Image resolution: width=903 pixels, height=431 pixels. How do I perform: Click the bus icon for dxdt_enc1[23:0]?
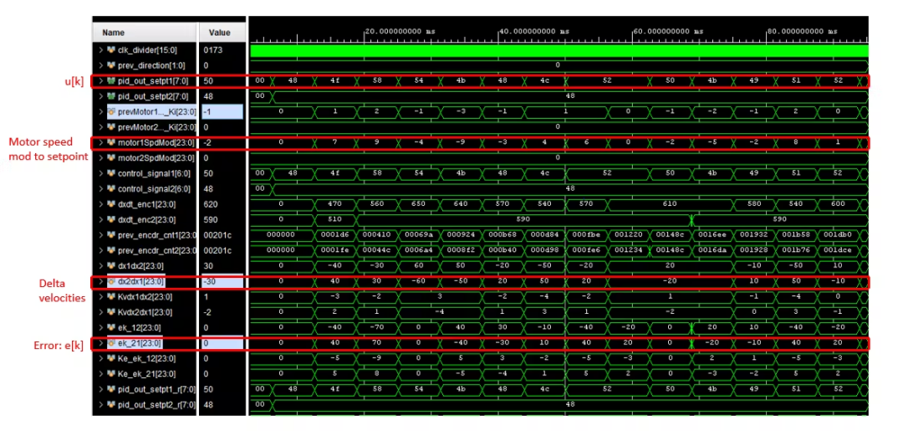click(x=110, y=203)
